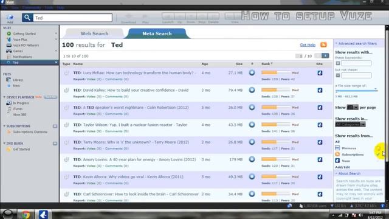Click the Add/Edit sources link

click(342, 167)
